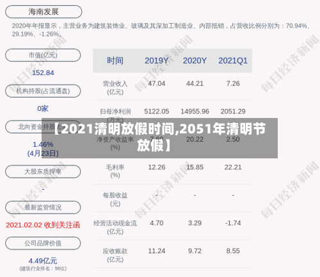320x277 pixels.
Task: Click the 建筑行业排名：98位 note
Action: point(43,269)
